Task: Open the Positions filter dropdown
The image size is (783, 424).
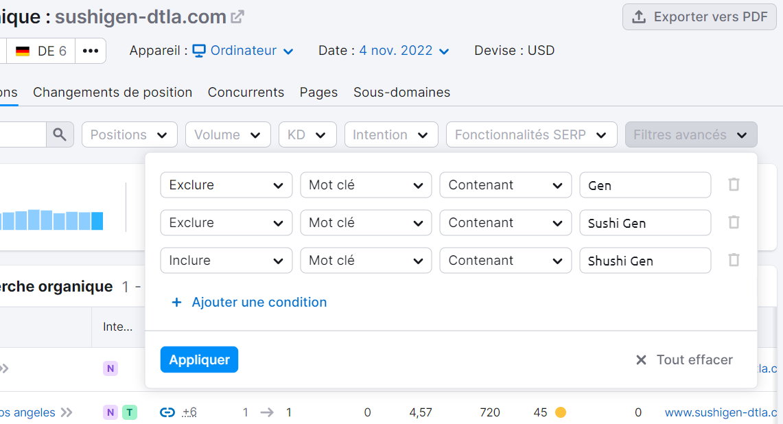Action: click(x=129, y=134)
